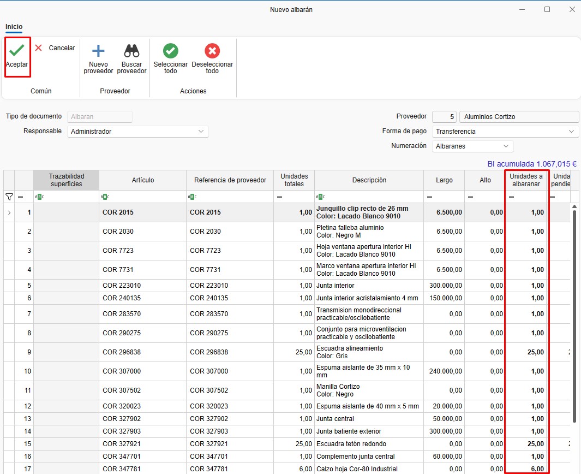Image resolution: width=581 pixels, height=474 pixels.
Task: Click the Seleccionar todo green check icon
Action: click(170, 51)
